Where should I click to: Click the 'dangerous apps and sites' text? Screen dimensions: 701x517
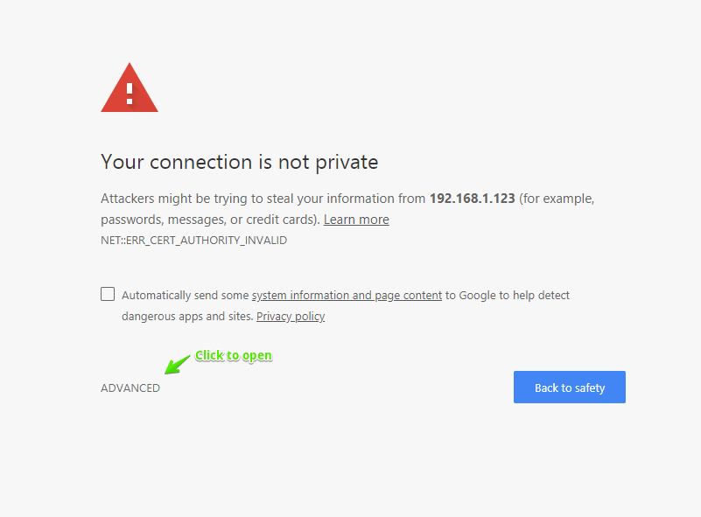pos(186,317)
